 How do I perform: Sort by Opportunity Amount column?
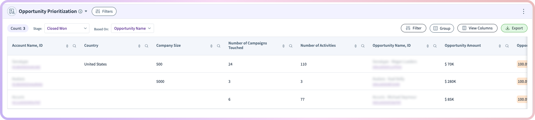click(x=500, y=46)
